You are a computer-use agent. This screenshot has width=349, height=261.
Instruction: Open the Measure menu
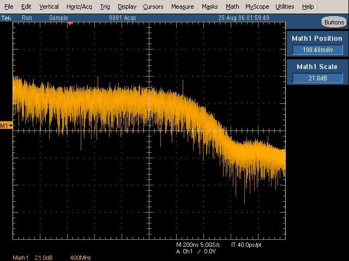coord(182,7)
